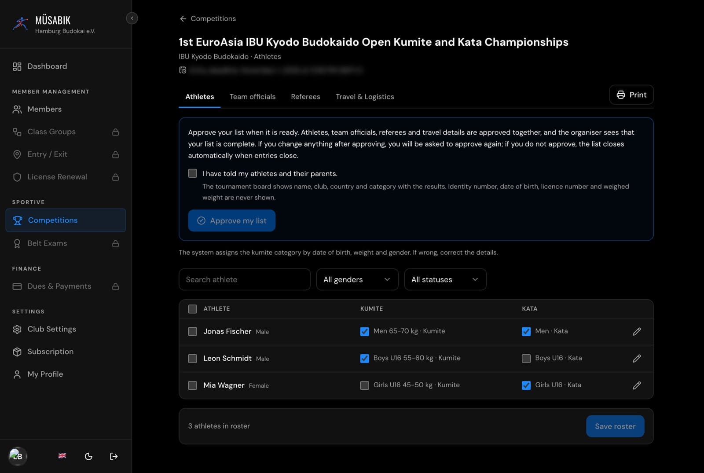Open Members in the sidebar
704x473 pixels.
(66, 109)
